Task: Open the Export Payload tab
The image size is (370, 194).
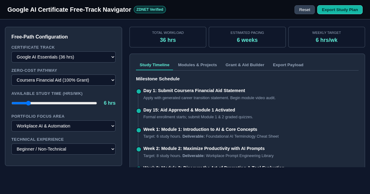Action: (288, 65)
